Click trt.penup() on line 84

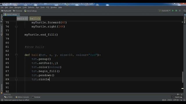point(41,59)
